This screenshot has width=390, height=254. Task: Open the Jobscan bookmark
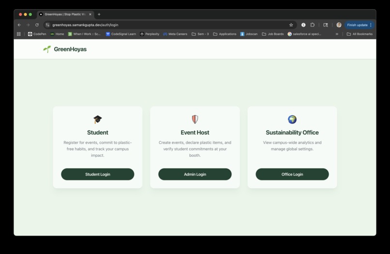[x=249, y=34]
